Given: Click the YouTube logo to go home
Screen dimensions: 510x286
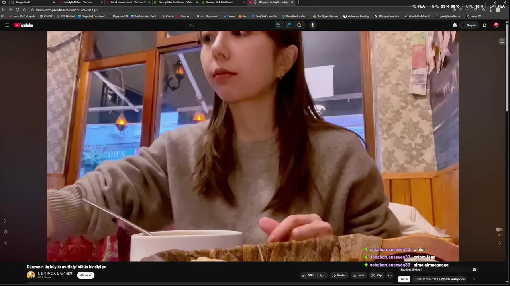Looking at the screenshot, I should pos(24,25).
